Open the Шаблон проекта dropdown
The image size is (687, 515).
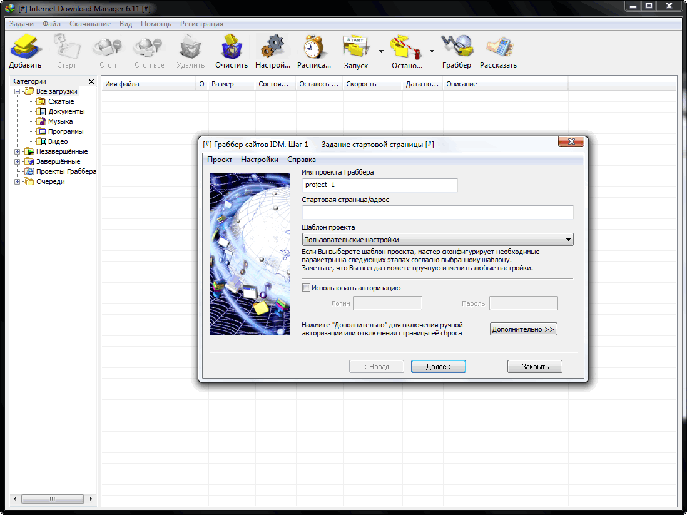[x=438, y=240]
